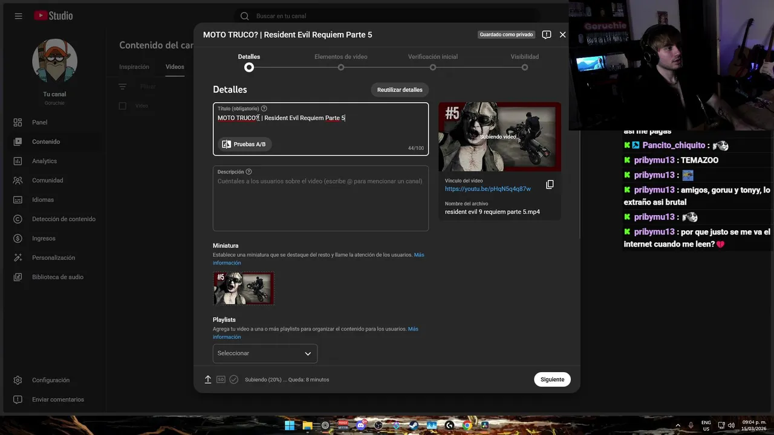The width and height of the screenshot is (774, 435).
Task: Click the Pruebas A/B button
Action: [x=244, y=144]
